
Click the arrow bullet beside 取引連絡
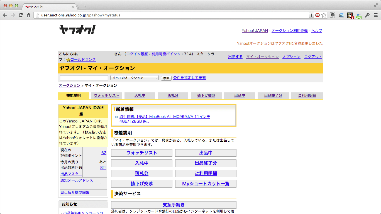coord(117,117)
